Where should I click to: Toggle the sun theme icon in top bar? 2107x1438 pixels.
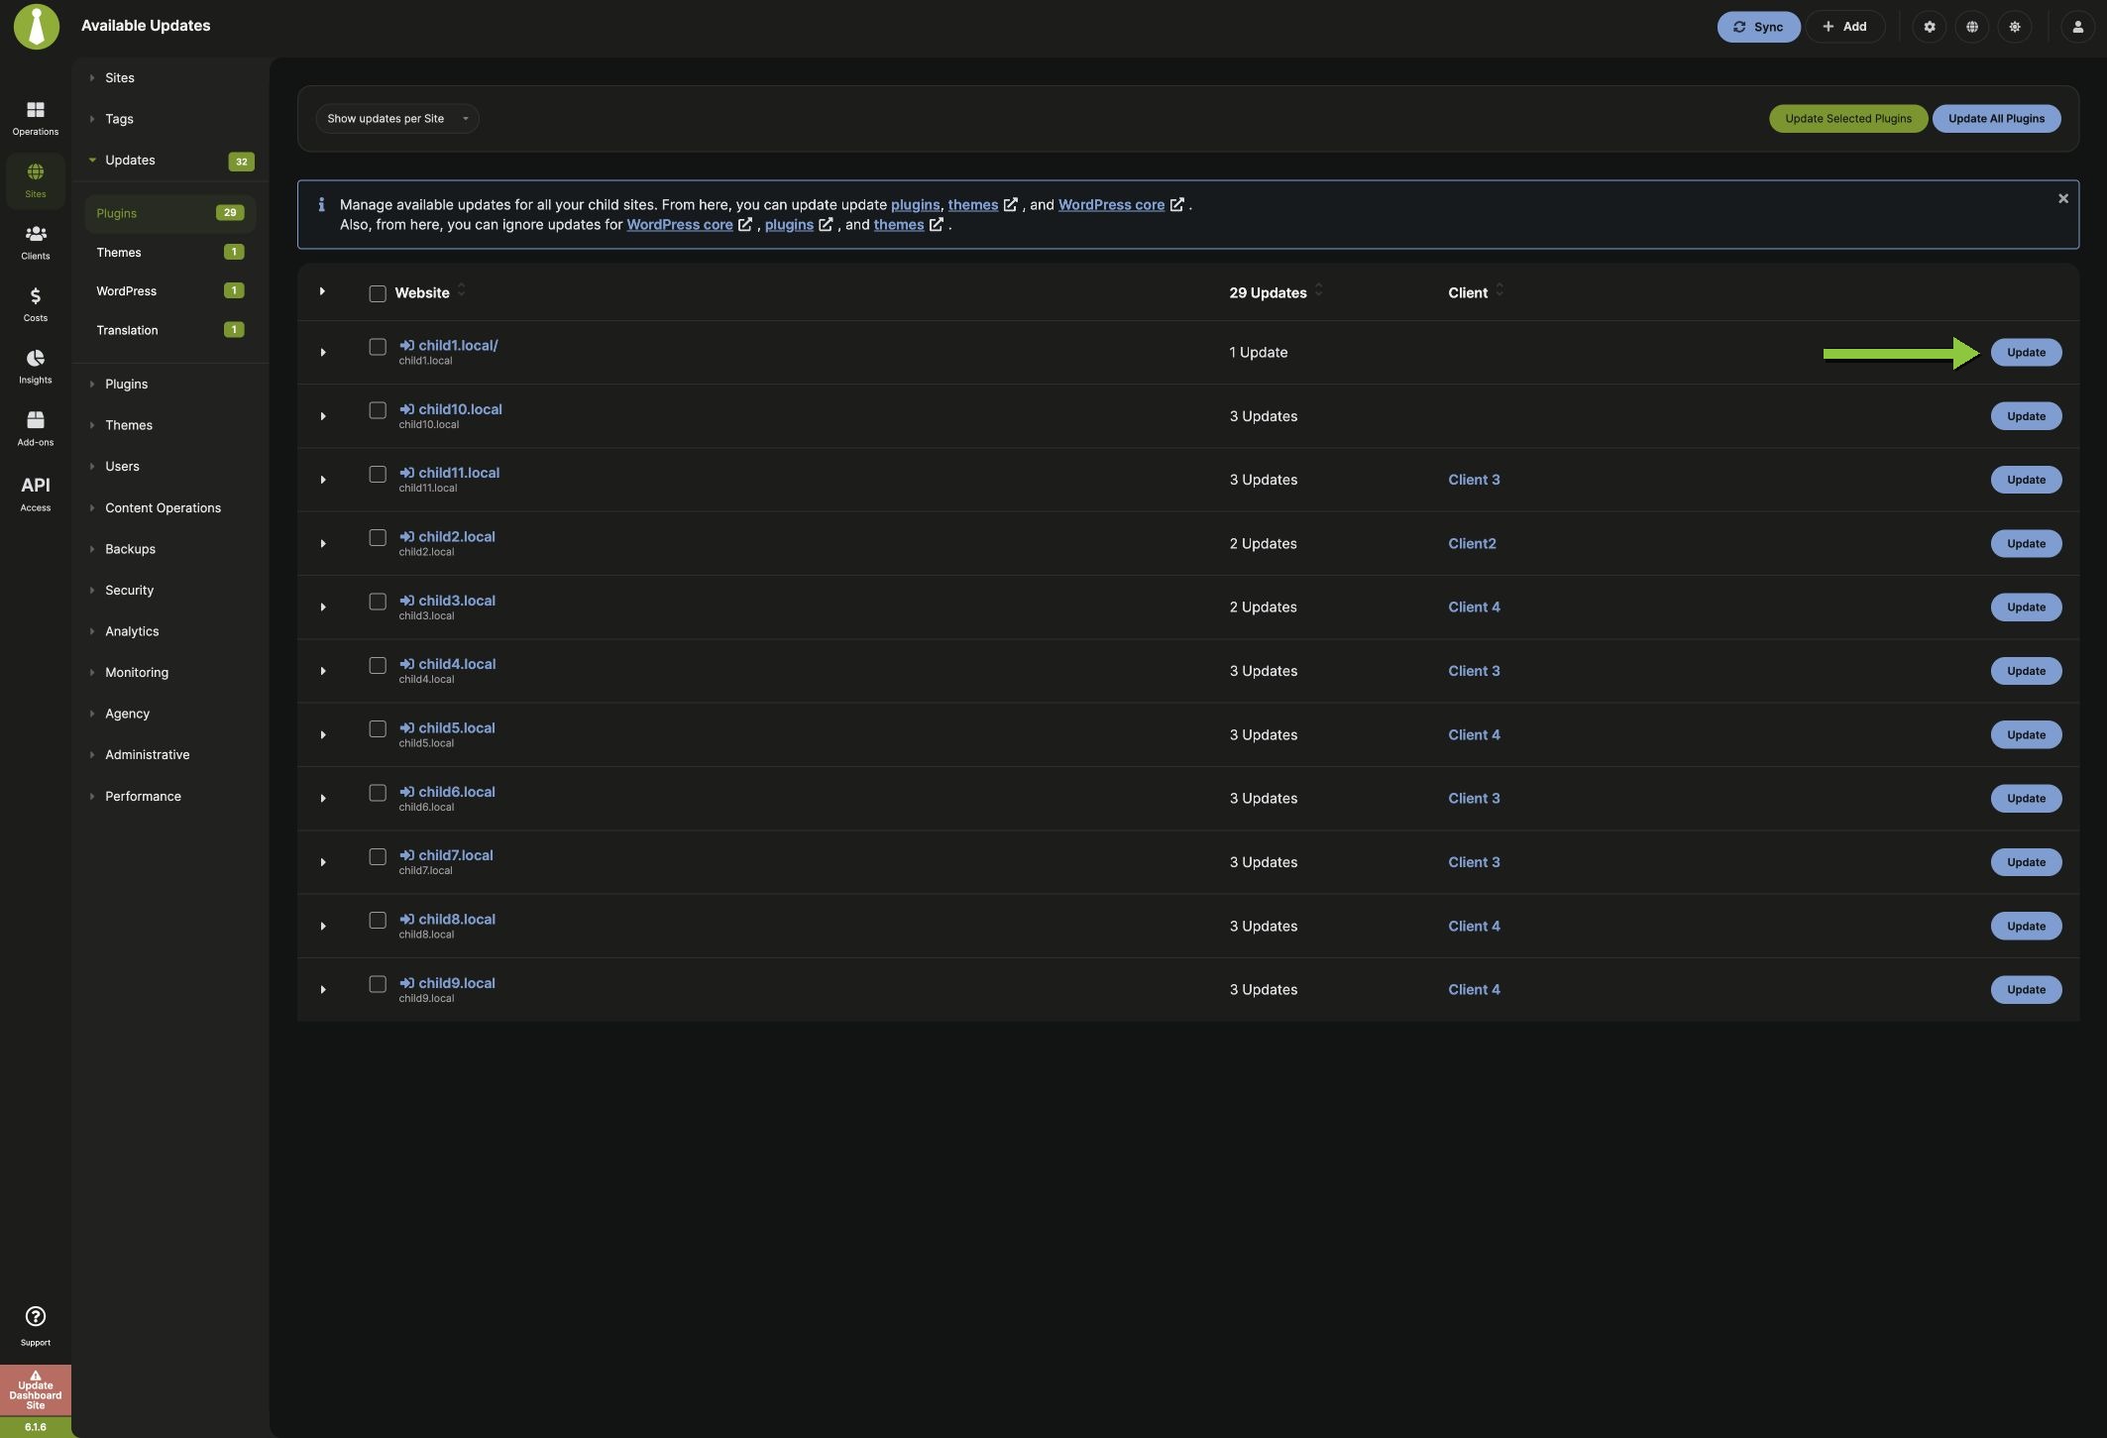(x=2015, y=27)
